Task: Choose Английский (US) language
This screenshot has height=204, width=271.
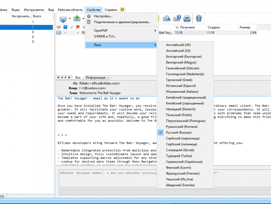Action: [x=185, y=51]
